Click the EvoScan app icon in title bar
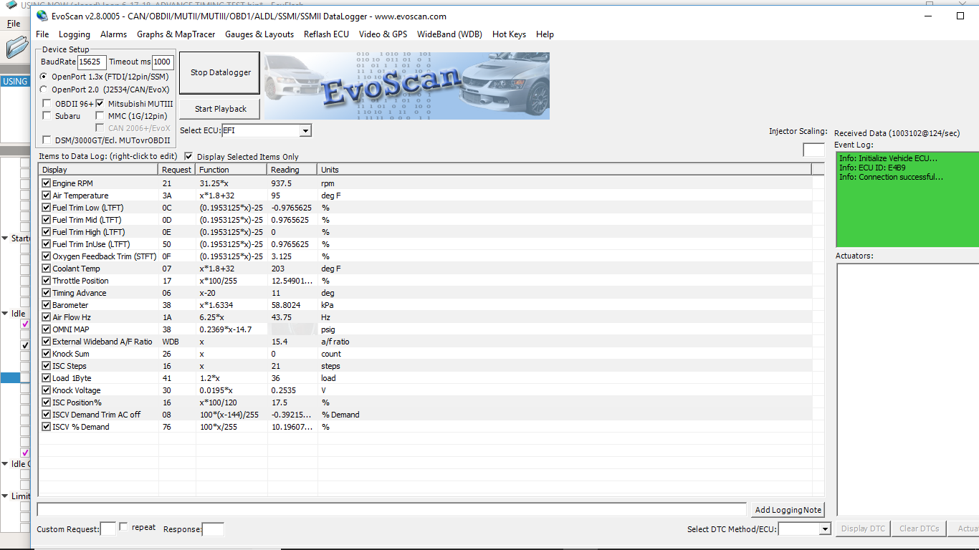Screen dimensions: 979x550 click(42, 16)
